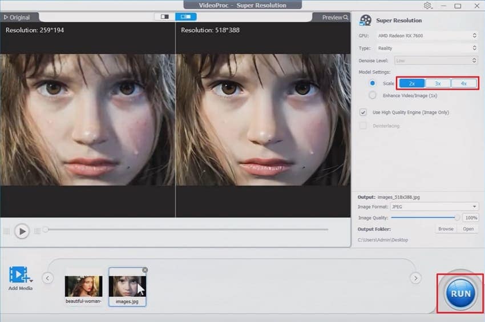This screenshot has width=485, height=322.
Task: Choose the 4x scale option
Action: (x=464, y=83)
